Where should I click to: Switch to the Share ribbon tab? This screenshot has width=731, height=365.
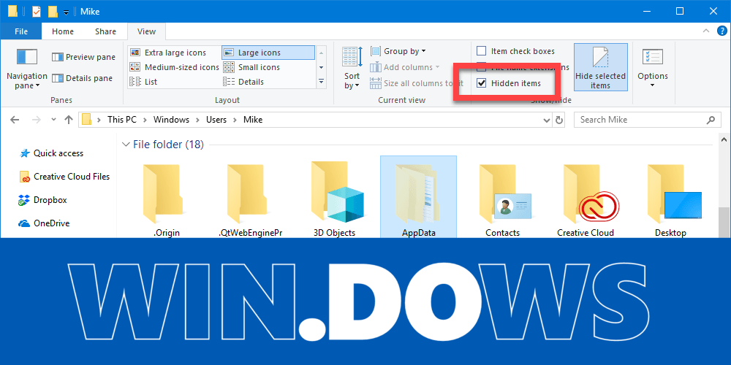[x=105, y=31]
